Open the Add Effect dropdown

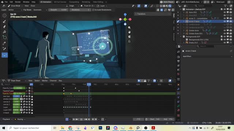point(207,56)
